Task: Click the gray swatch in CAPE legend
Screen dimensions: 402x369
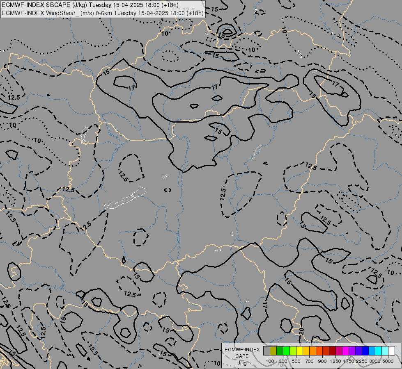Action: (x=266, y=351)
